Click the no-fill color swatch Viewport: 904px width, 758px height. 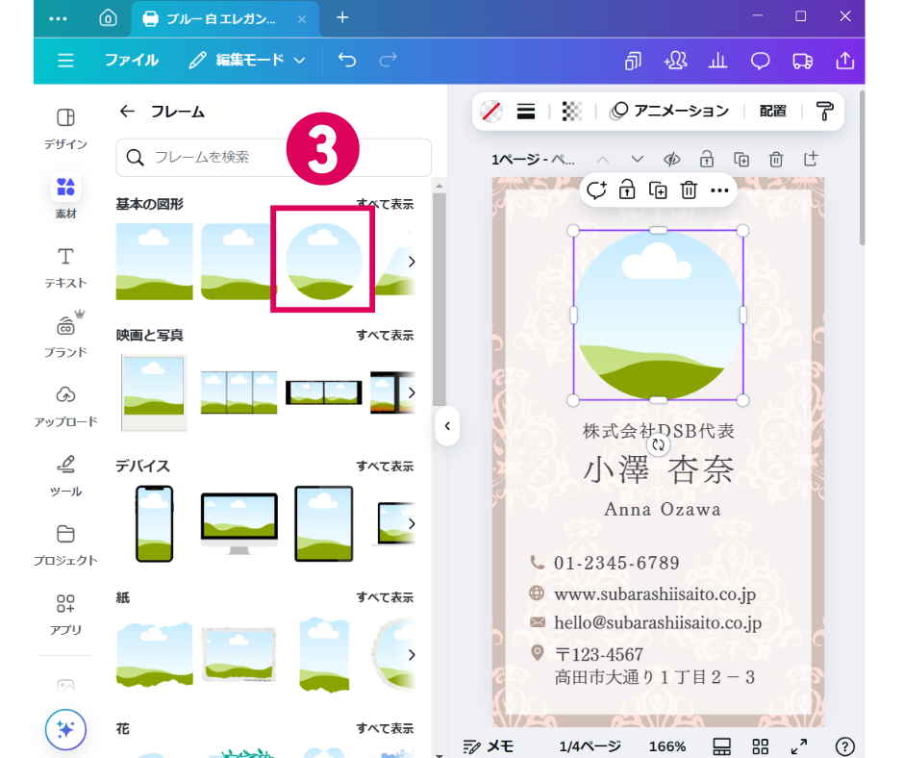tap(491, 112)
